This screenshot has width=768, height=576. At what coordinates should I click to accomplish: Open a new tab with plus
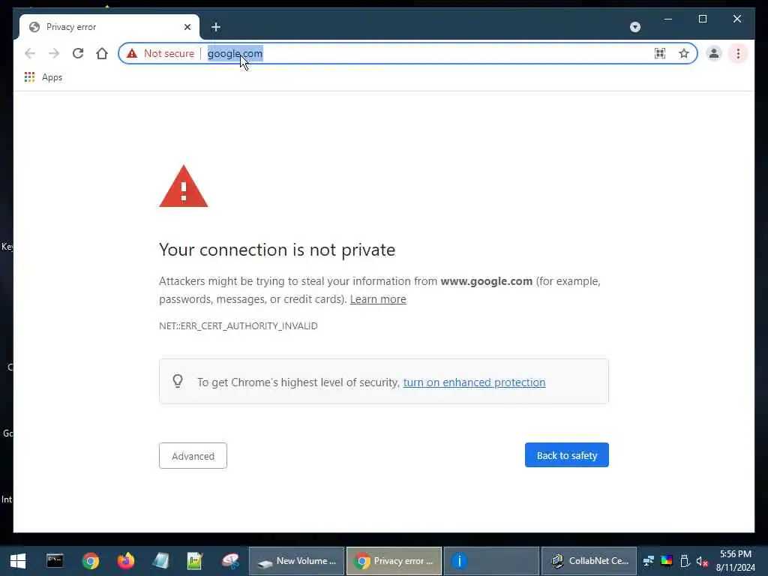(x=216, y=27)
